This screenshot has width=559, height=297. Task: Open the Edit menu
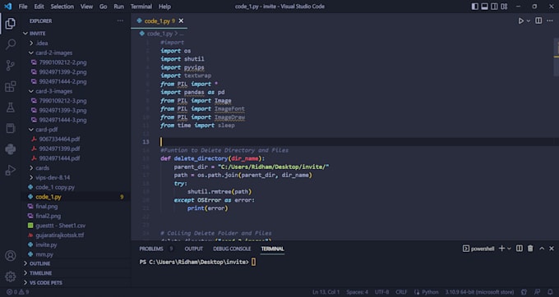click(x=39, y=7)
